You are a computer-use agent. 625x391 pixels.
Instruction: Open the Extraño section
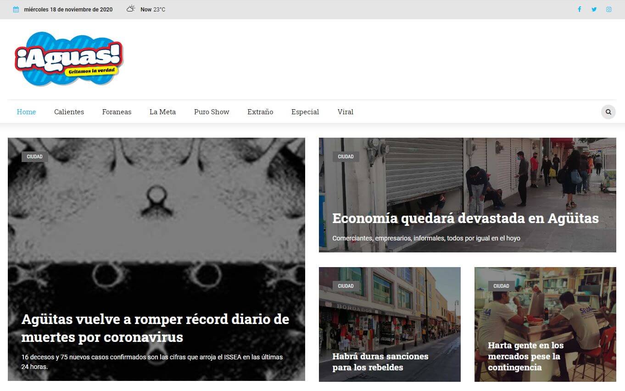coord(260,112)
